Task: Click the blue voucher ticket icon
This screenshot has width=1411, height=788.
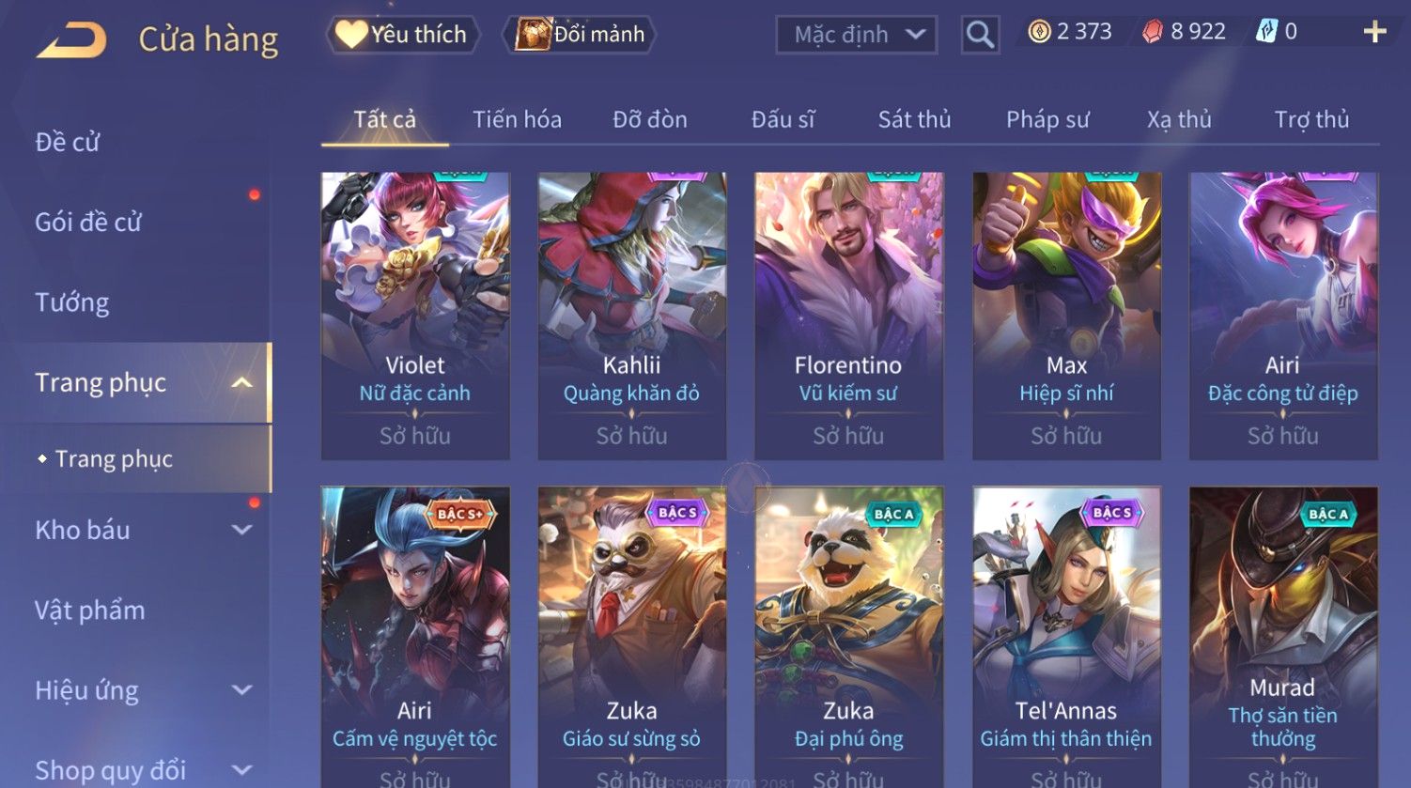Action: click(x=1266, y=32)
